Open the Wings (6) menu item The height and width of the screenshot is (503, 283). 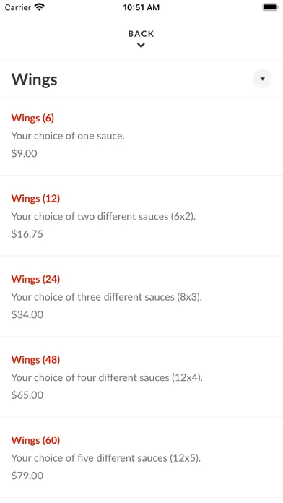point(141,136)
